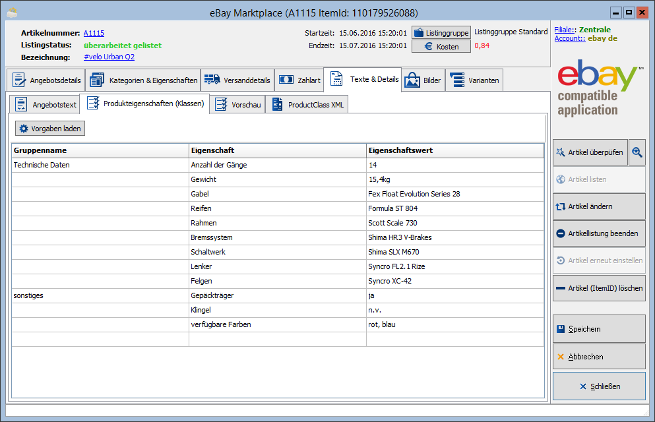Screen dimensions: 655x422
Task: Click the Filiale: link
Action: click(x=565, y=30)
